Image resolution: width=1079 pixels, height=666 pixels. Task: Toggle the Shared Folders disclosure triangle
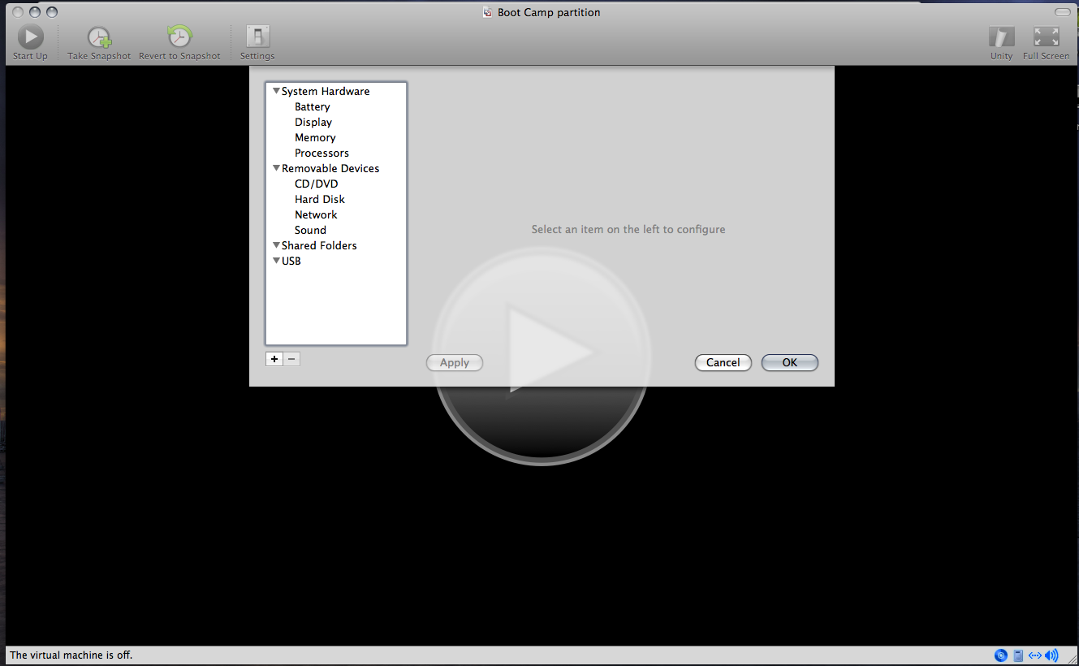click(276, 245)
